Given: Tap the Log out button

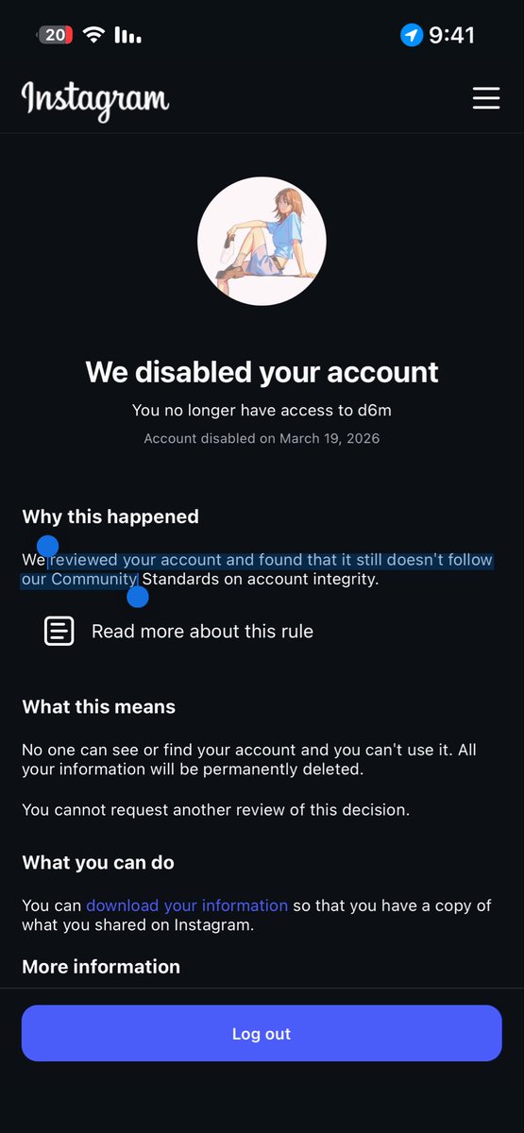Looking at the screenshot, I should click(262, 1034).
